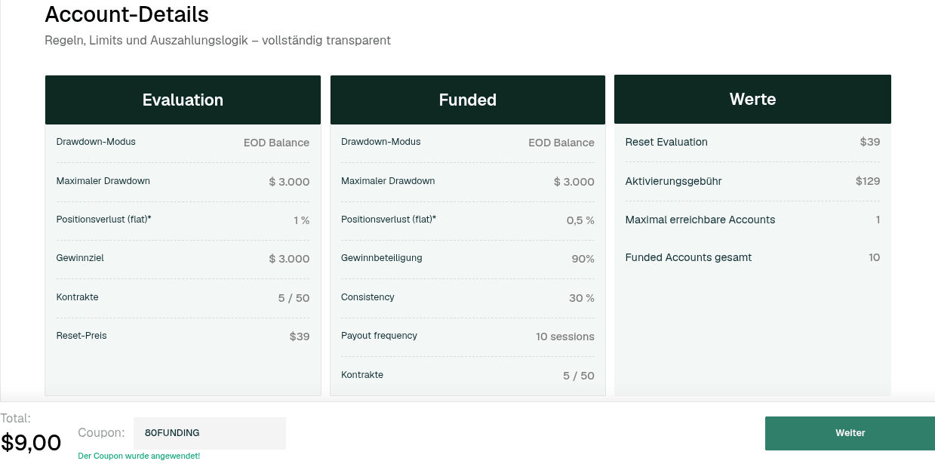Viewport: 935px width, 464px height.
Task: Click the 30 % Consistency value
Action: (x=582, y=298)
